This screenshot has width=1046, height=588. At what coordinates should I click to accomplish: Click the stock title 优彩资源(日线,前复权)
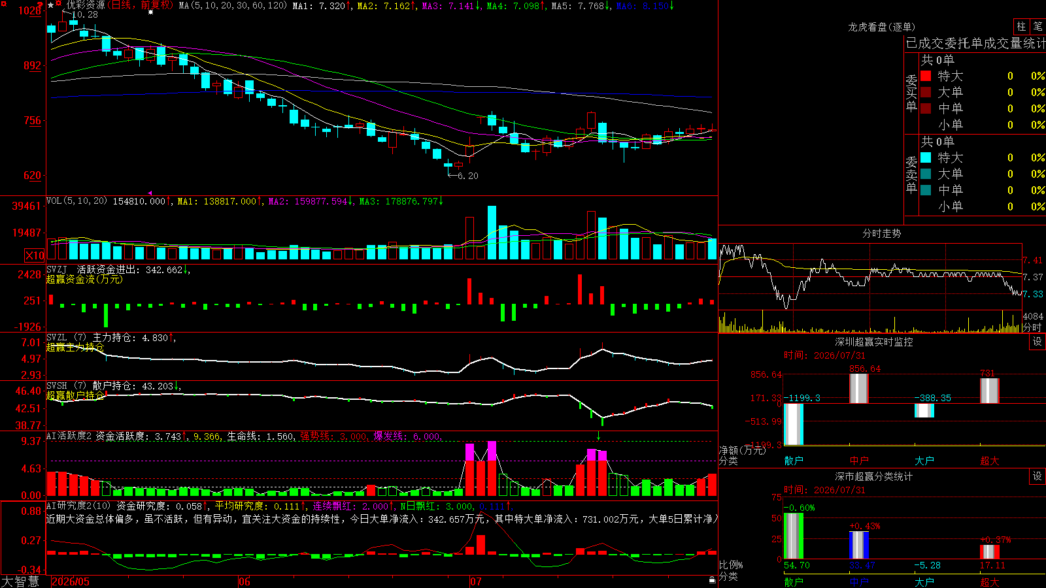[120, 5]
